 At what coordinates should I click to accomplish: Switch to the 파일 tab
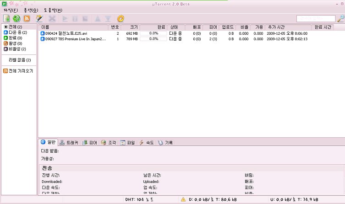pyautogui.click(x=127, y=143)
